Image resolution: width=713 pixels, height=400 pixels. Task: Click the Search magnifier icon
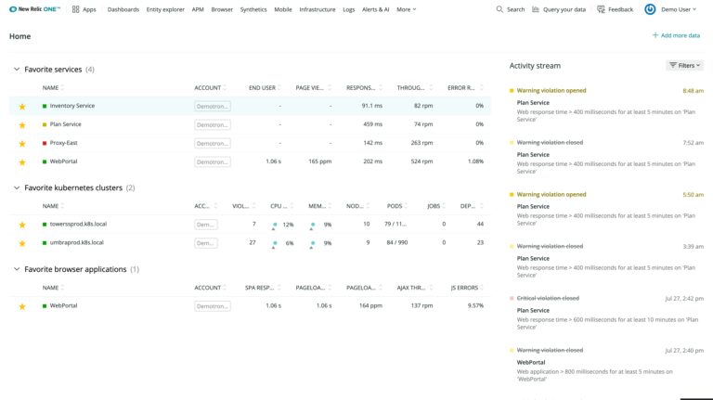click(499, 9)
